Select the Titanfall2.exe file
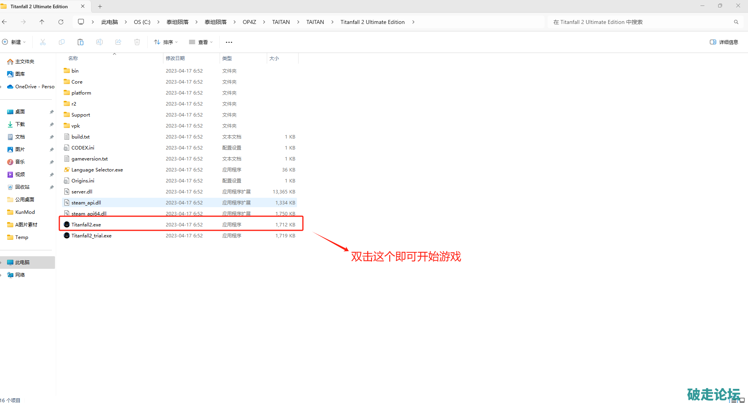This screenshot has height=403, width=748. coord(86,225)
